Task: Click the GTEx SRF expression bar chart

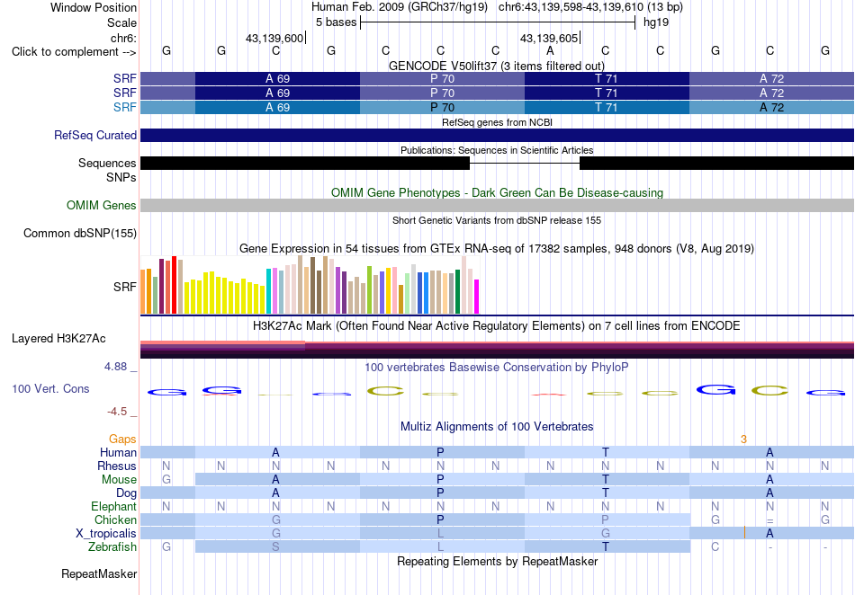Action: [310, 285]
